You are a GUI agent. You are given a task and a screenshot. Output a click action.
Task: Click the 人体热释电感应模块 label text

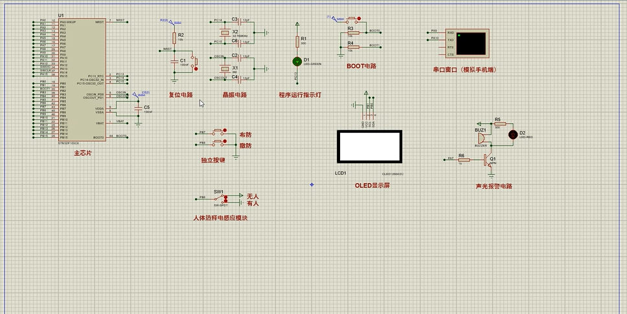pyautogui.click(x=220, y=218)
